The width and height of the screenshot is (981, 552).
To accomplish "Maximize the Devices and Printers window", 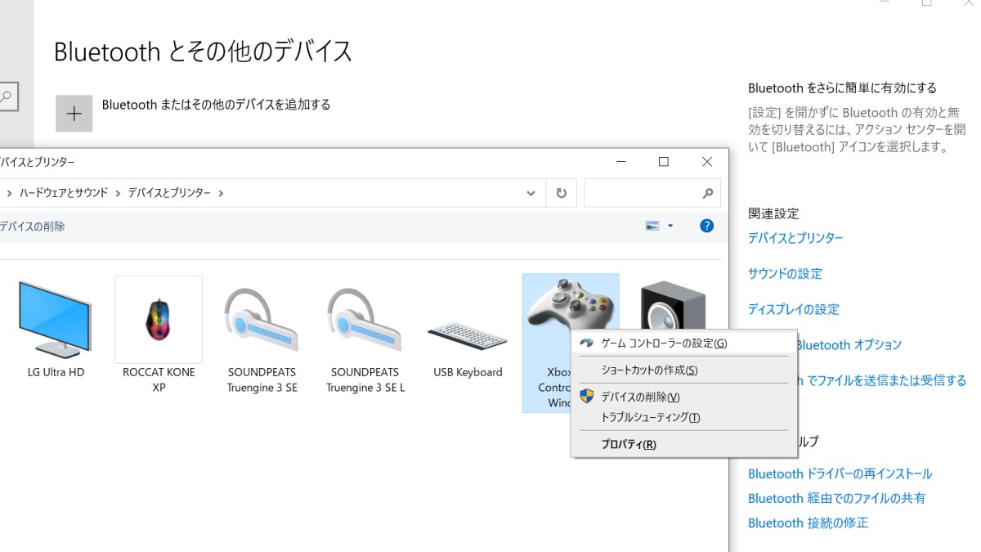I will (664, 162).
